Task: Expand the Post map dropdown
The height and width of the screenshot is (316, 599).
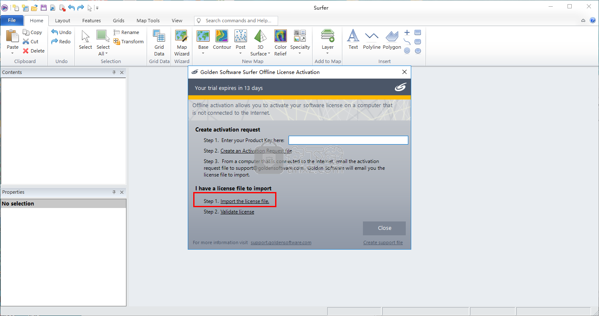Action: [x=241, y=53]
